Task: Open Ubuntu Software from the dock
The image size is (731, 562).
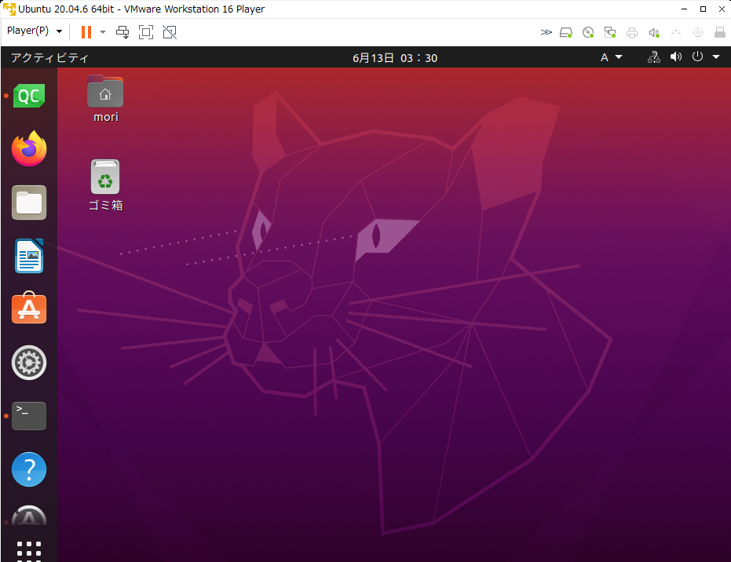Action: 29,308
